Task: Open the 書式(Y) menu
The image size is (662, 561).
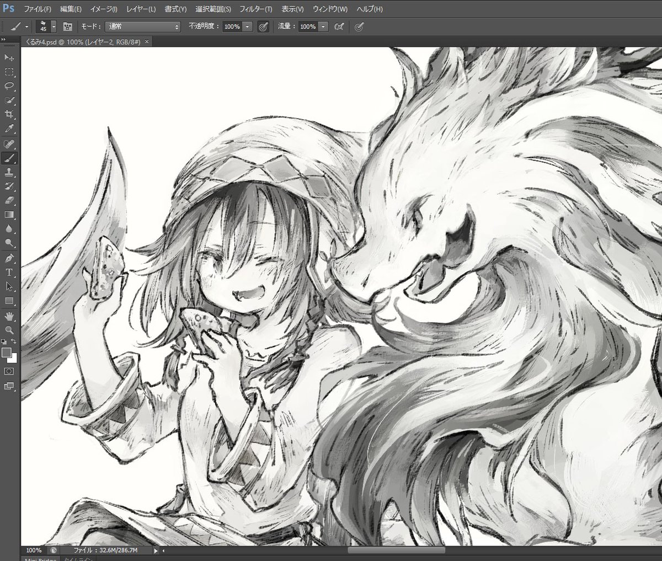Action: point(175,9)
